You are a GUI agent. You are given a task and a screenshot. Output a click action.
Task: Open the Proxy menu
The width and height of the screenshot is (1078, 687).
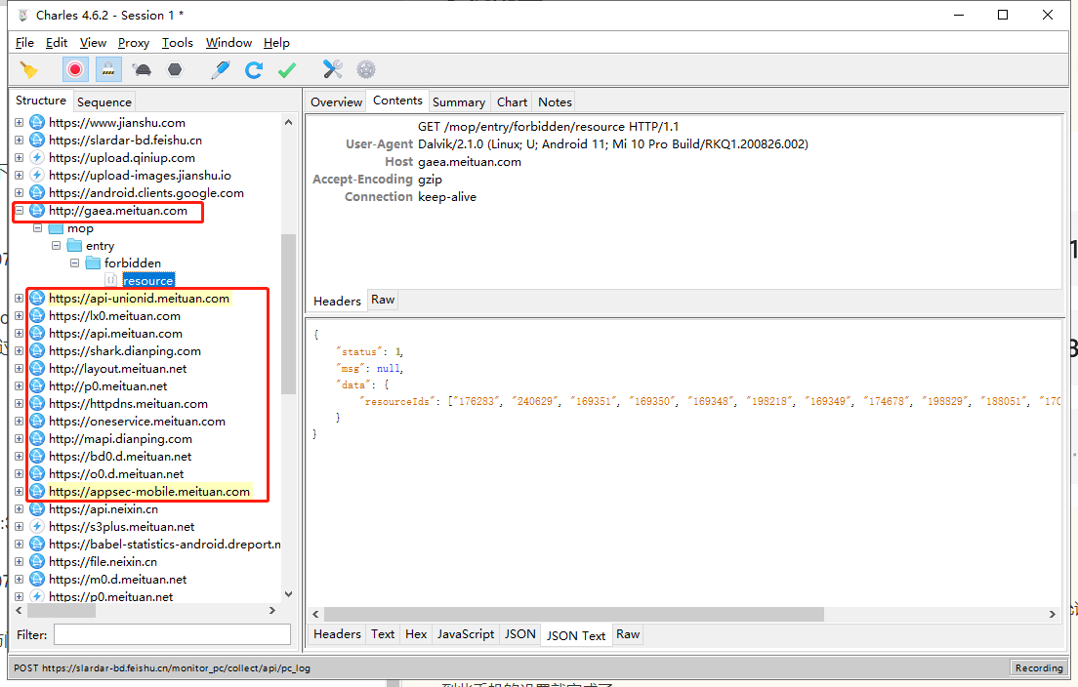(134, 43)
